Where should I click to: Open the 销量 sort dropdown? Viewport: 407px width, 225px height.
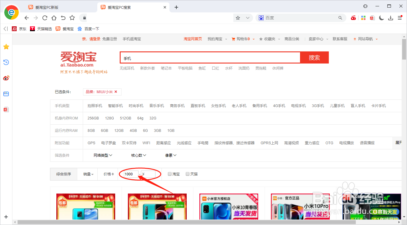pyautogui.click(x=88, y=174)
